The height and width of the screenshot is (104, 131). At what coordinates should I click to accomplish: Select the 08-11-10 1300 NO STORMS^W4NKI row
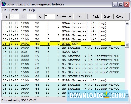coord(63,76)
